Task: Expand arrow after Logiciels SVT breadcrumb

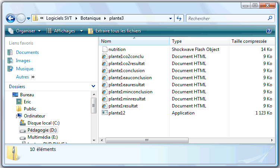Action: point(76,18)
